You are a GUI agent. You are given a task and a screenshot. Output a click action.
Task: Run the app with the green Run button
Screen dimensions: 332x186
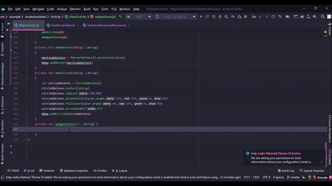pyautogui.click(x=201, y=17)
